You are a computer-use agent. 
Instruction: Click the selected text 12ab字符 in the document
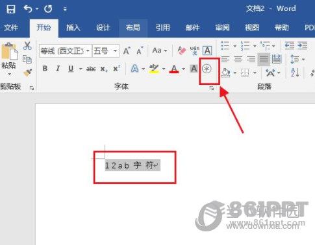[132, 165]
